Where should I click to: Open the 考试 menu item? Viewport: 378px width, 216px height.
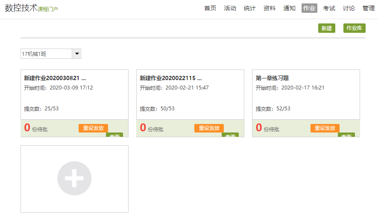pos(329,8)
